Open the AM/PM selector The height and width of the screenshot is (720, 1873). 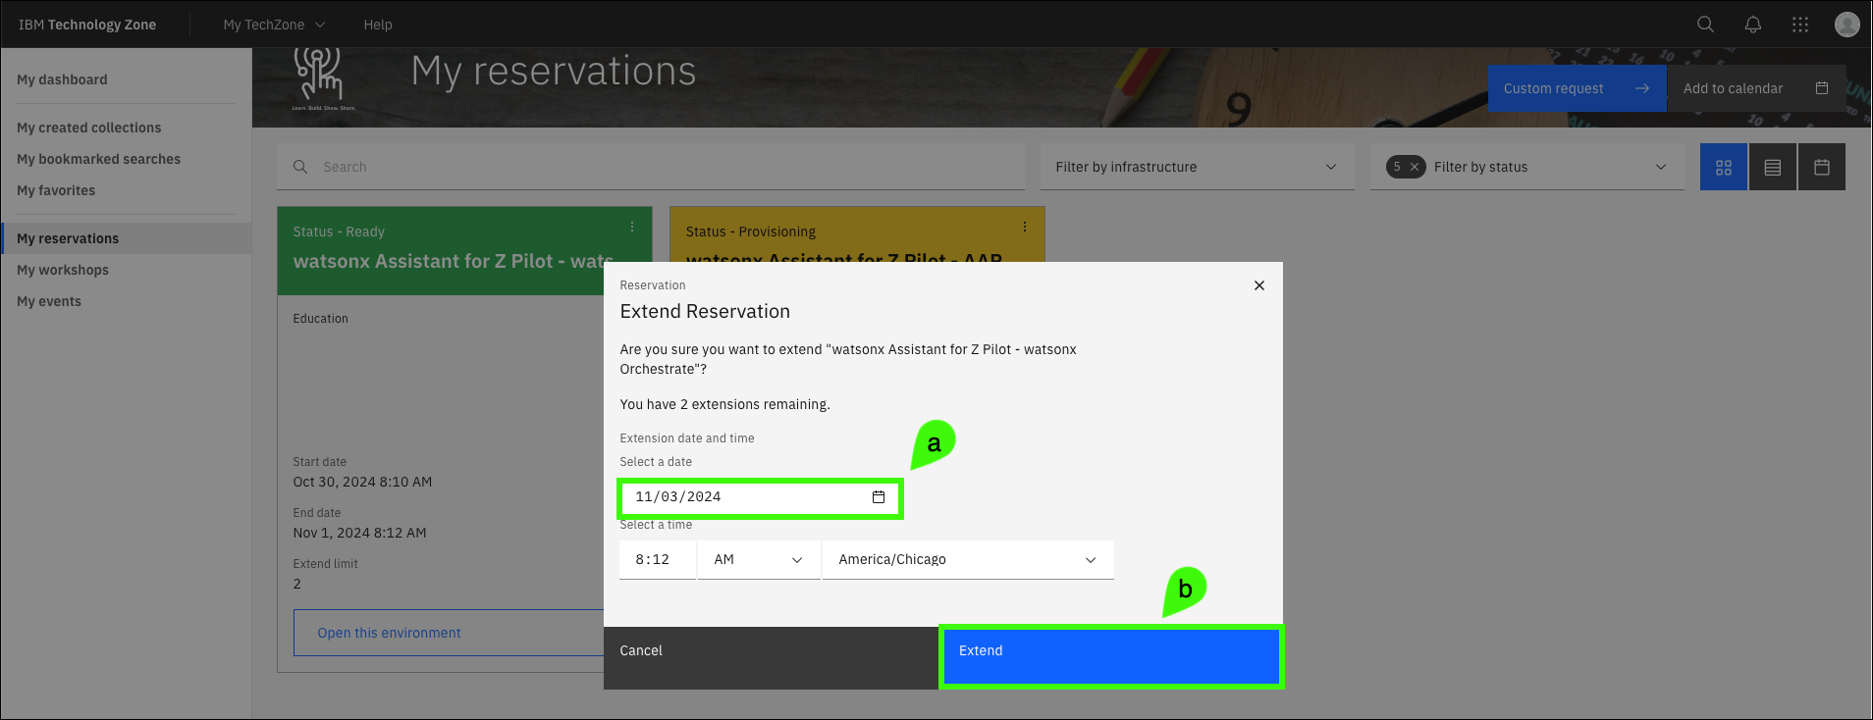[x=758, y=560]
